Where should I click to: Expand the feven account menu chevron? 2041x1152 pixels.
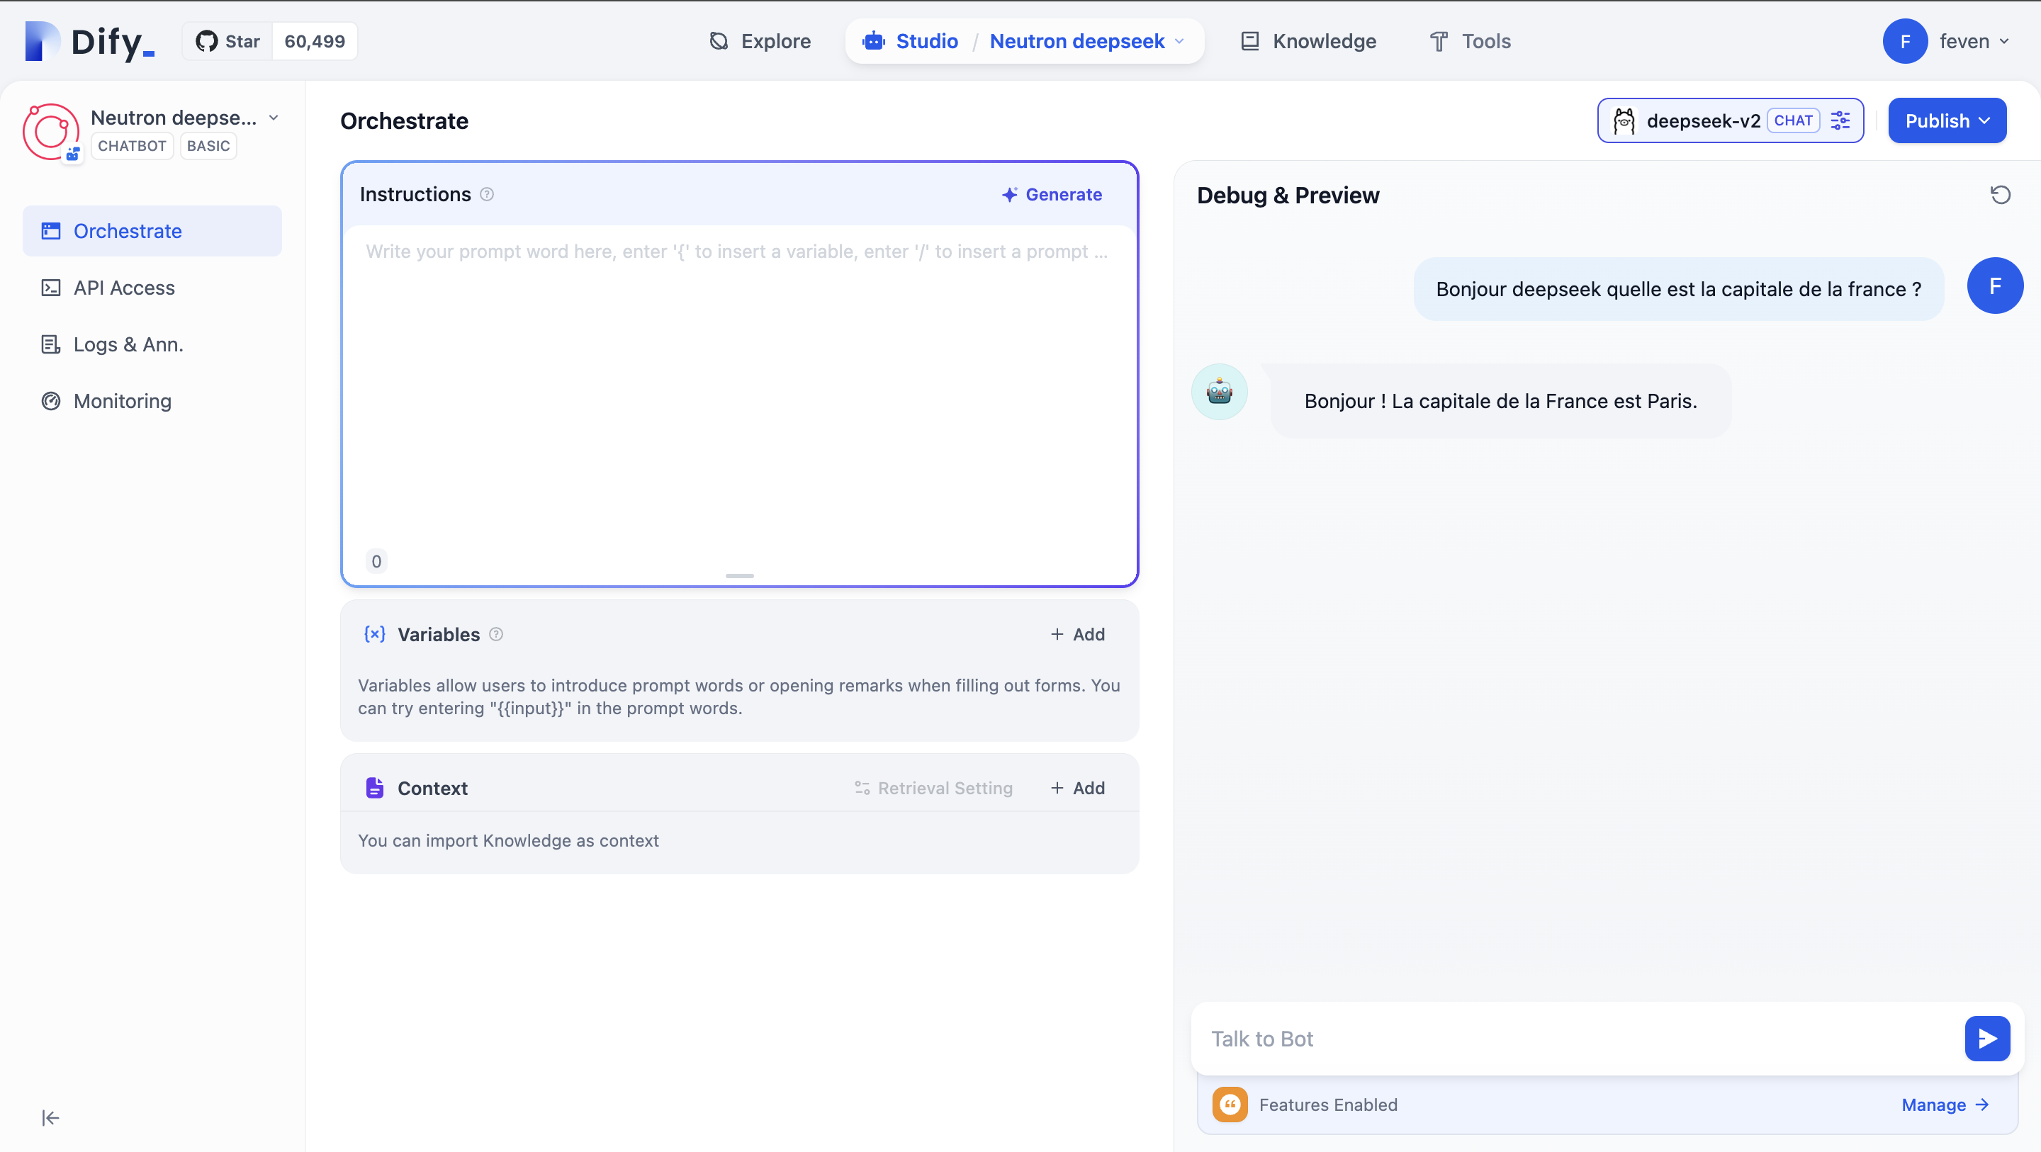(x=2003, y=41)
